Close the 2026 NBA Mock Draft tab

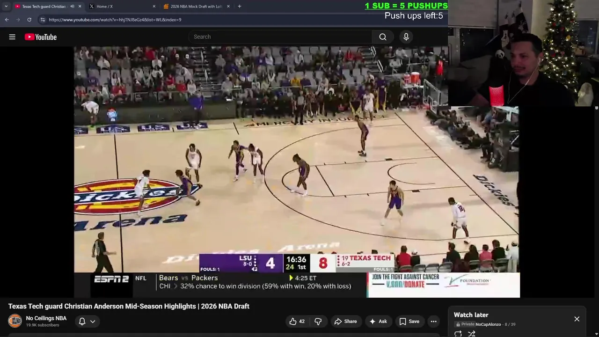coord(228,7)
